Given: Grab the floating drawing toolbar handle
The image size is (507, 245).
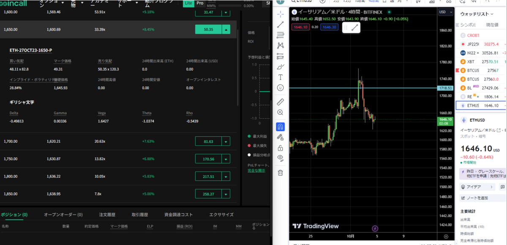Looking at the screenshot, I should (x=346, y=28).
